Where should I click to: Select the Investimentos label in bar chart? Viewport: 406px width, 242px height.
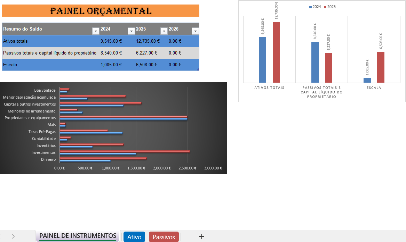[43, 152]
